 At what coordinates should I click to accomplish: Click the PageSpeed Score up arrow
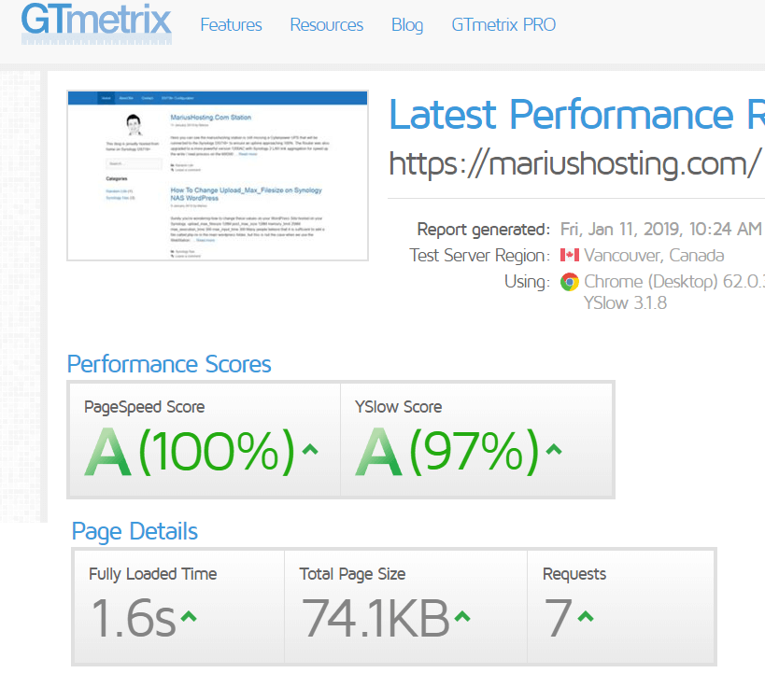click(x=310, y=449)
